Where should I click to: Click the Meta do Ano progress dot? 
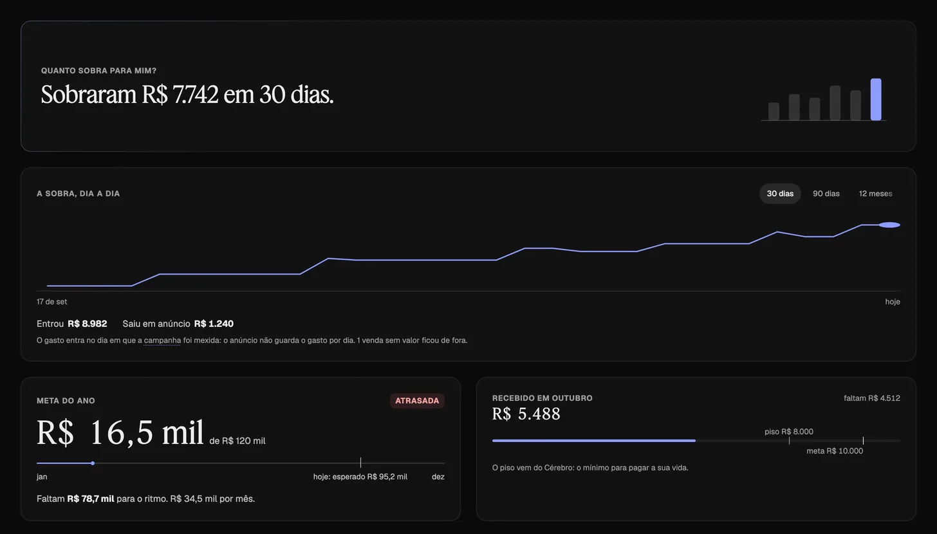coord(93,463)
